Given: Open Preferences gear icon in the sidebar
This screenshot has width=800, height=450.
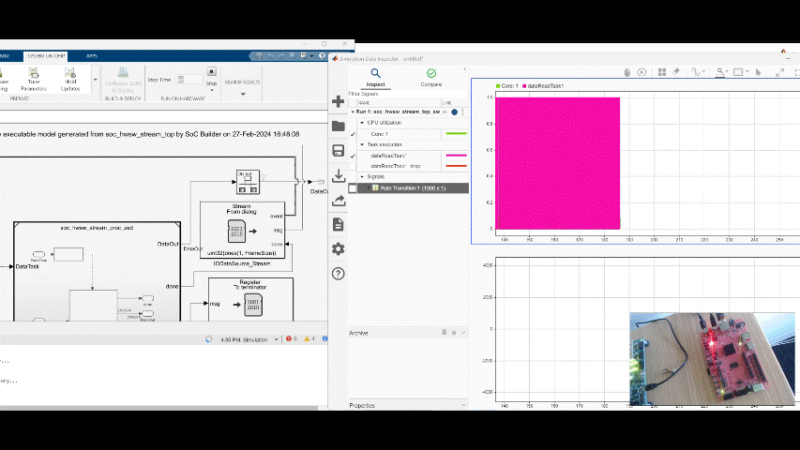Looking at the screenshot, I should pos(339,248).
